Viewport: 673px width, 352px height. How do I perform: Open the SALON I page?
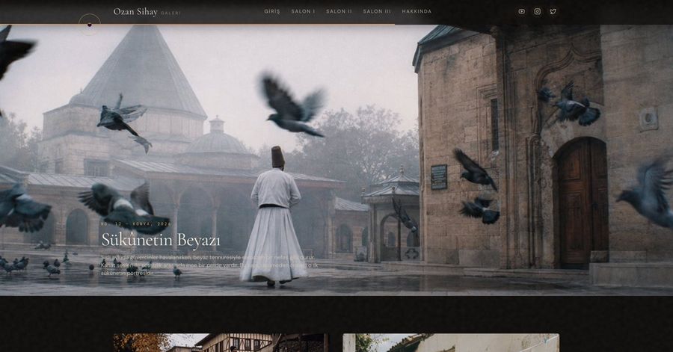[x=303, y=11]
